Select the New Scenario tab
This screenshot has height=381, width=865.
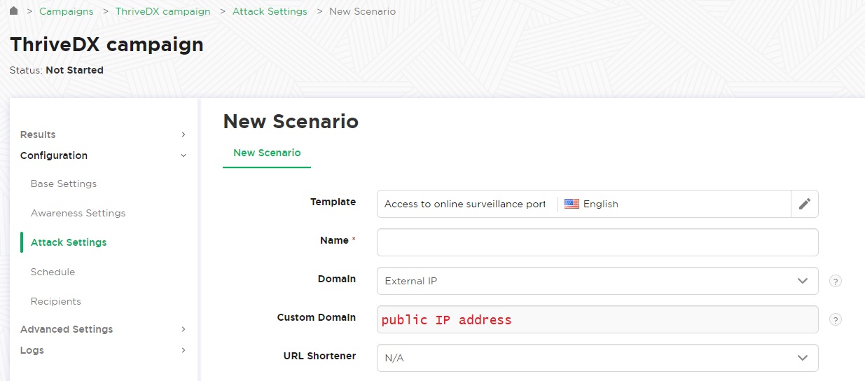[x=267, y=153]
